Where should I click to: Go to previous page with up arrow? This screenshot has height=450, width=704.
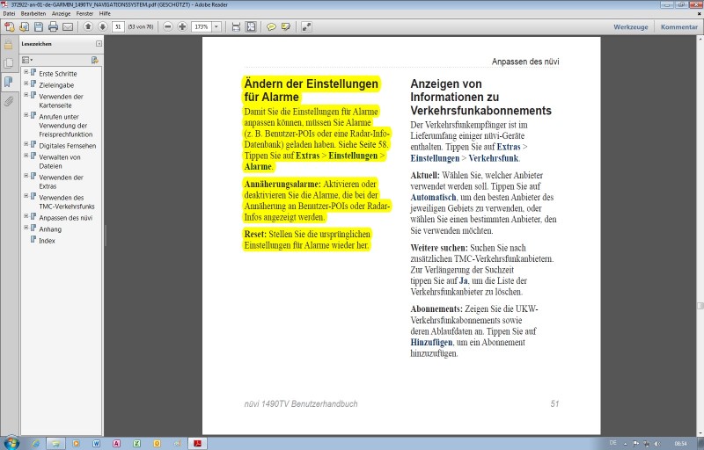[x=88, y=26]
